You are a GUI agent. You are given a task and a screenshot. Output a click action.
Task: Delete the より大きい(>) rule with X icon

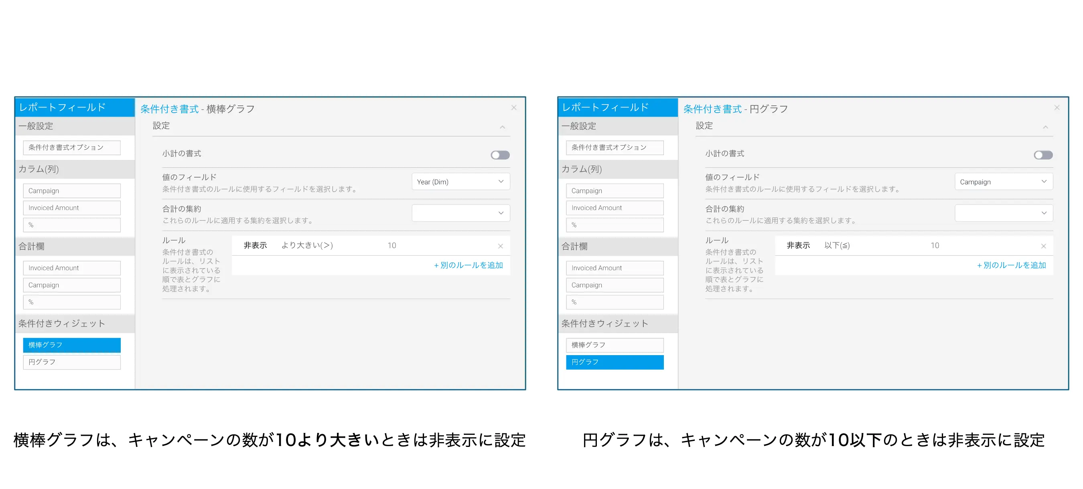(x=500, y=246)
